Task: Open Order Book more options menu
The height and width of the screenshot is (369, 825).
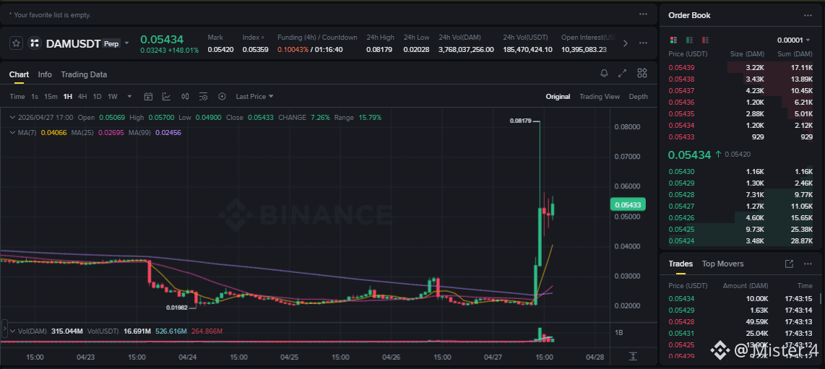Action: click(808, 15)
